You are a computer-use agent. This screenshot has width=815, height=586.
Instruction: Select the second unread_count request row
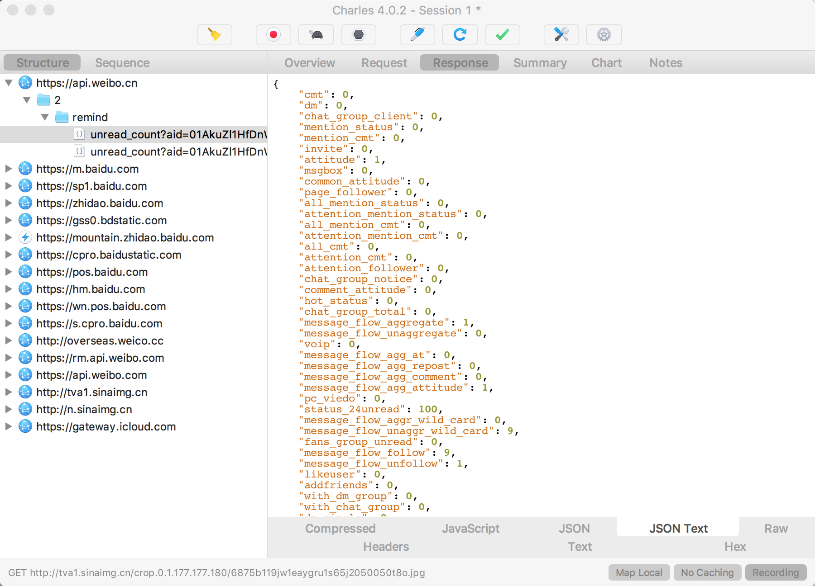[134, 151]
